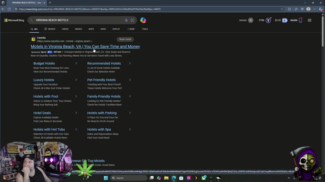325x182 pixels.
Task: Open Edge Settings and more ellipsis
Action: click(x=315, y=9)
